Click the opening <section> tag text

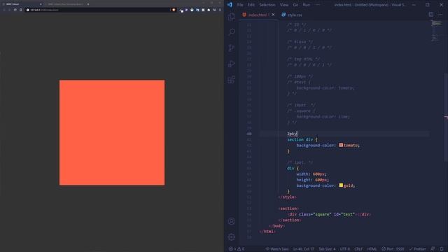point(288,209)
